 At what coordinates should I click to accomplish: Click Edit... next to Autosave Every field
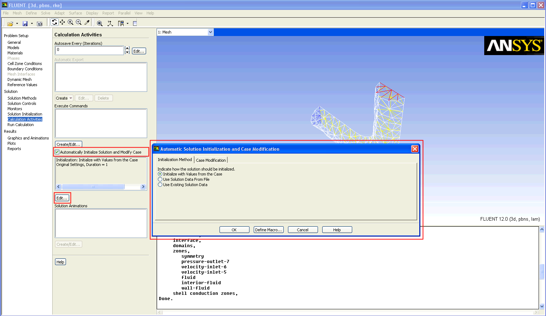(x=139, y=51)
